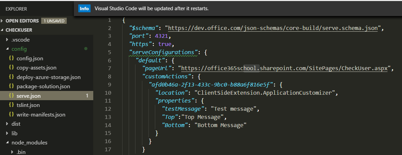Open the CheckUser.aspx pageUrl link
402x155 pixels.
tap(284, 68)
